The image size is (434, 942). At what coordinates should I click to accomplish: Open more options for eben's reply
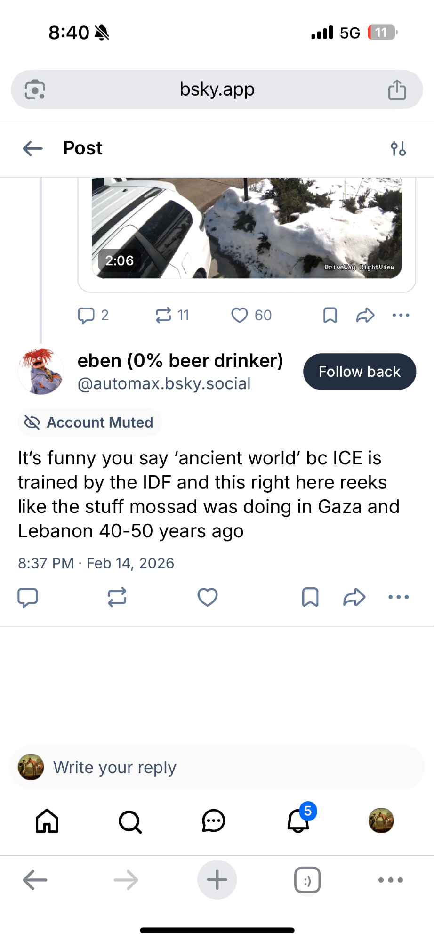point(399,597)
